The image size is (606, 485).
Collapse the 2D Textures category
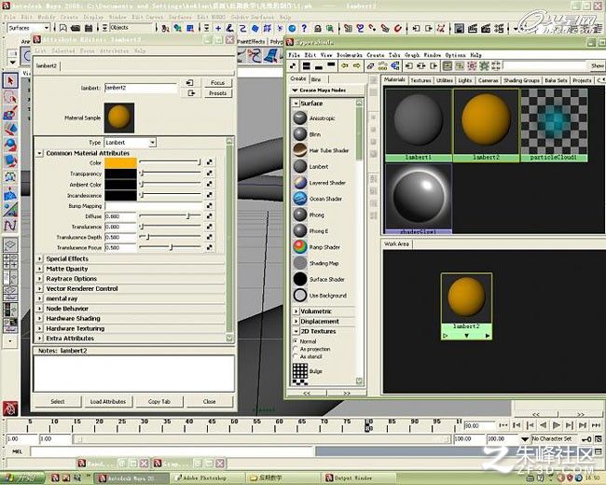(296, 331)
